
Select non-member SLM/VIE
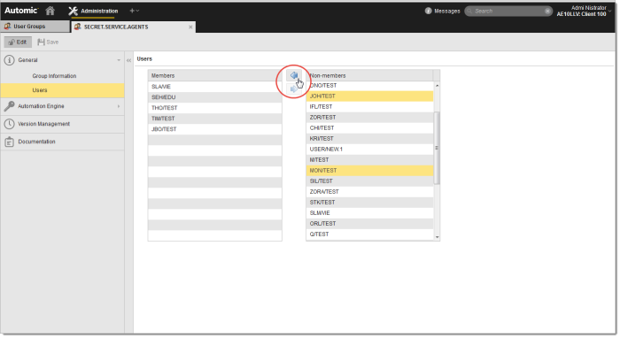[369, 213]
